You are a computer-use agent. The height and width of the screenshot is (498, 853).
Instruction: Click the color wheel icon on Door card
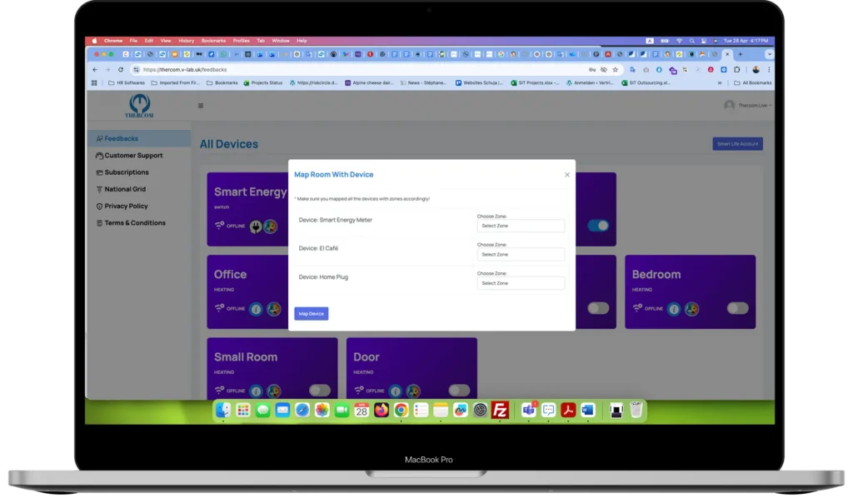click(413, 391)
